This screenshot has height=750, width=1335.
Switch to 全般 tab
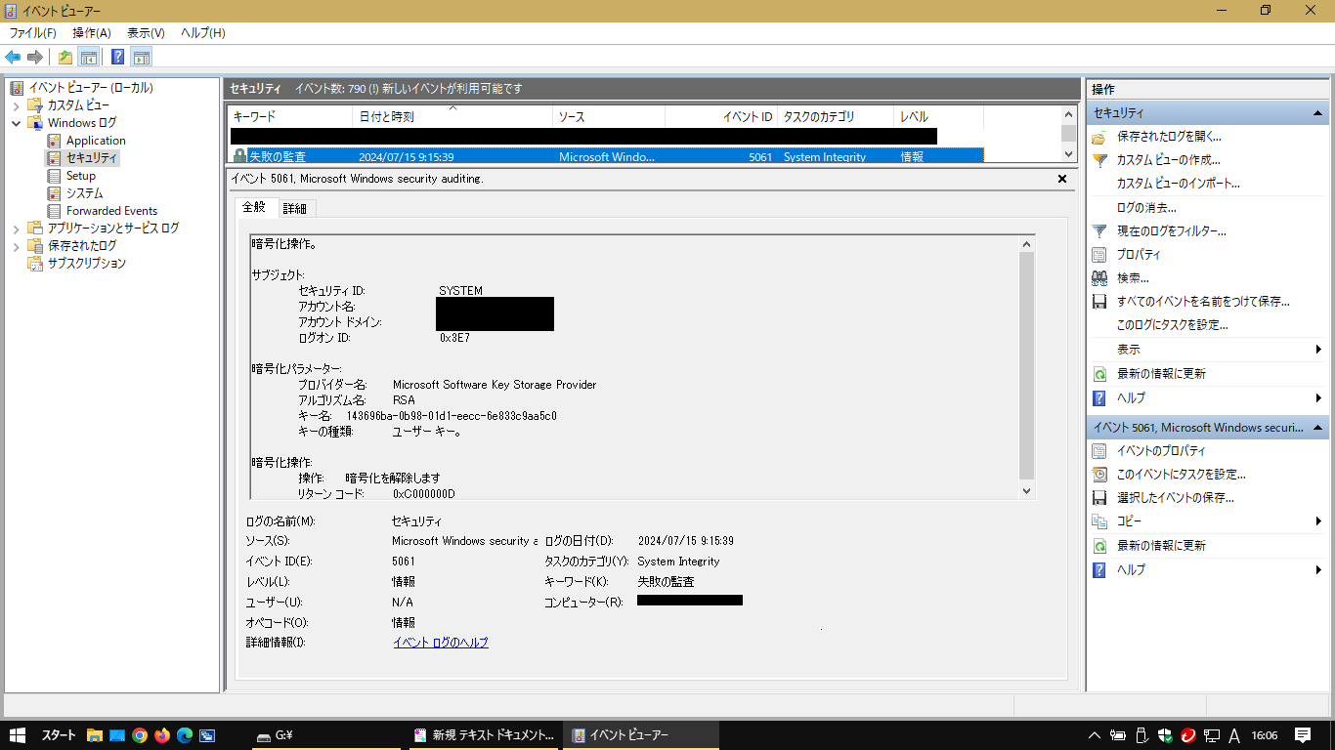(x=254, y=207)
